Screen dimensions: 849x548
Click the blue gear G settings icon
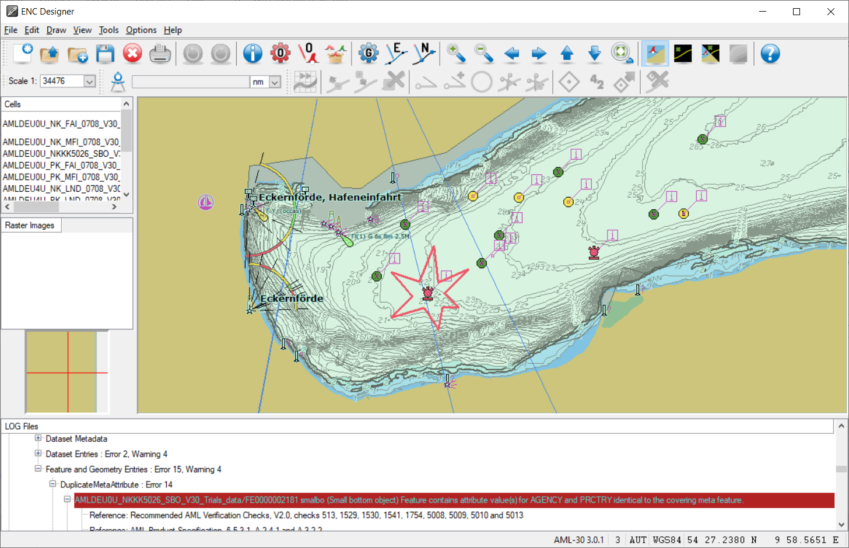pyautogui.click(x=368, y=54)
